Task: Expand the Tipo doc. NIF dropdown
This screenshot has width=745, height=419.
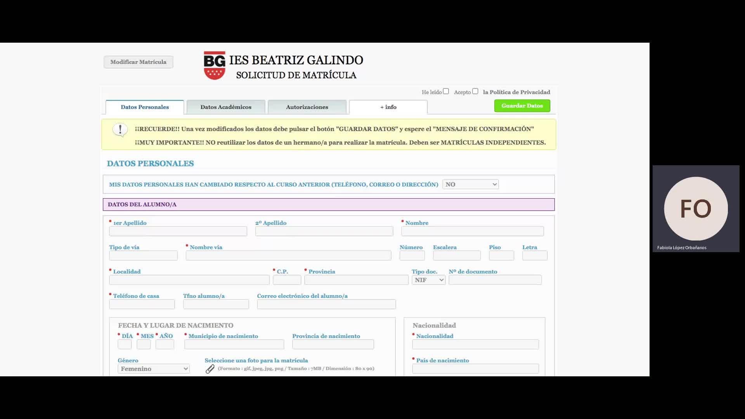Action: 428,280
